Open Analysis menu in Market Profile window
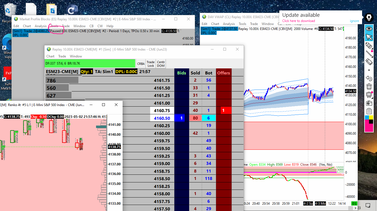Image resolution: width=377 pixels, height=211 pixels. [x=41, y=26]
